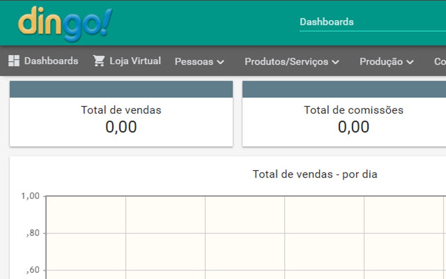Click the shopping cart icon next to Loja Virtual

coord(100,60)
